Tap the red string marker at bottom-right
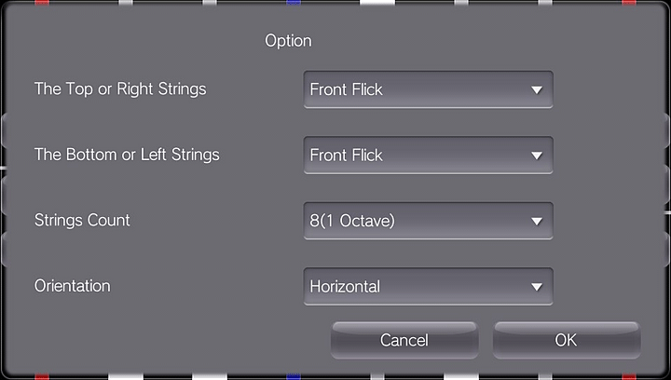Image resolution: width=671 pixels, height=380 pixels. (x=629, y=376)
